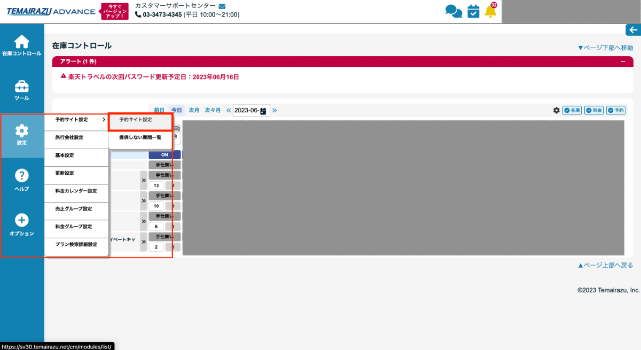Click the calendar check icon in header
Viewport: 641px width, 350px height.
tap(473, 11)
